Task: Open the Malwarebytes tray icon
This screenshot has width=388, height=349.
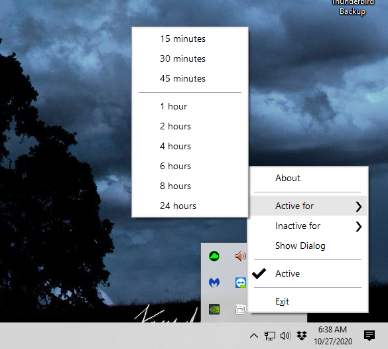Action: click(214, 283)
